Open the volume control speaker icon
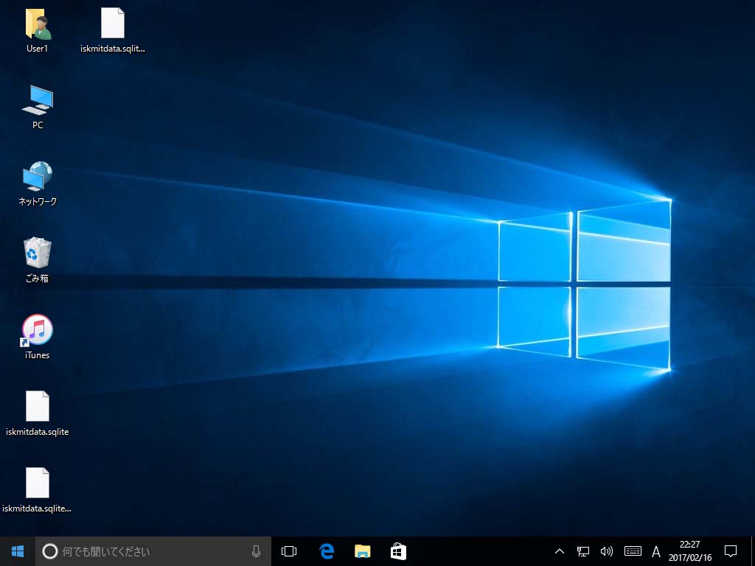 [x=607, y=551]
